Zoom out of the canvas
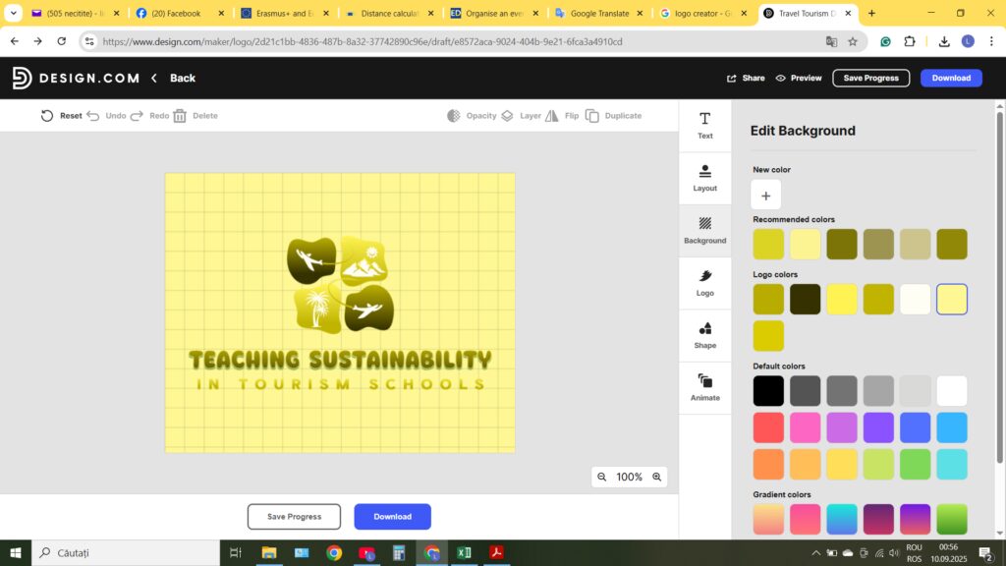1006x566 pixels. (602, 477)
